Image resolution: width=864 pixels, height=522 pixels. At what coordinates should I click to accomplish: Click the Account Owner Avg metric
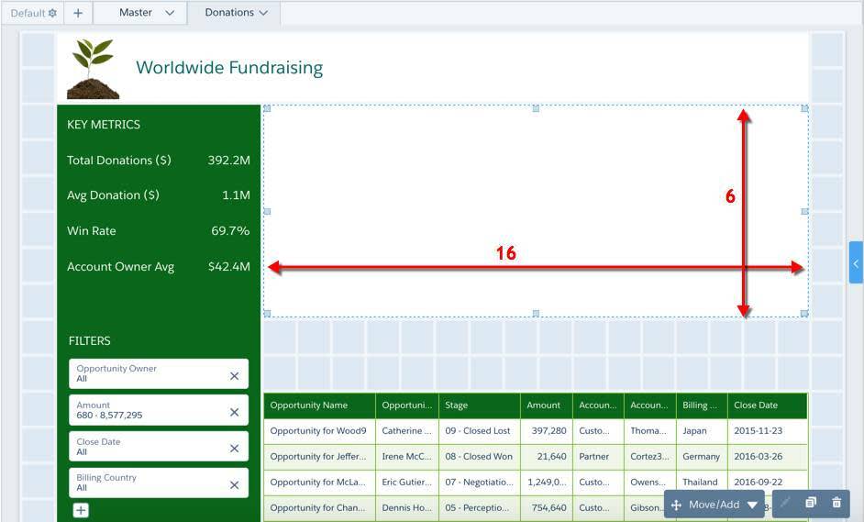(158, 267)
